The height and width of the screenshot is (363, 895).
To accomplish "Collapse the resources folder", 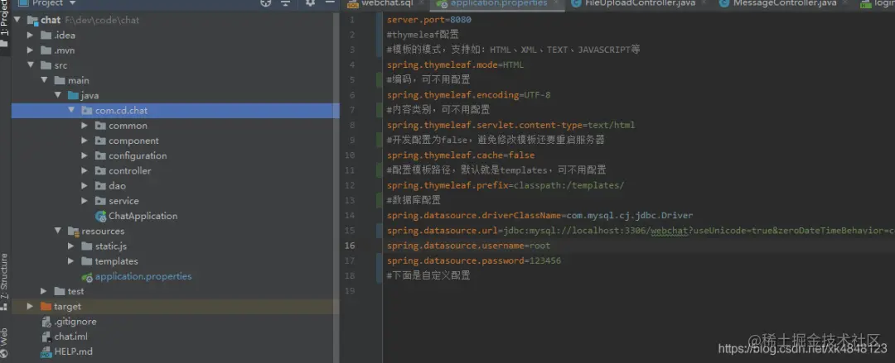I will point(58,231).
